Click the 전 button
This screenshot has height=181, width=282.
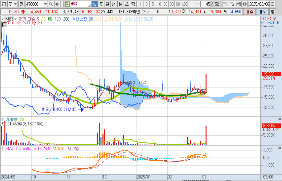21,4
